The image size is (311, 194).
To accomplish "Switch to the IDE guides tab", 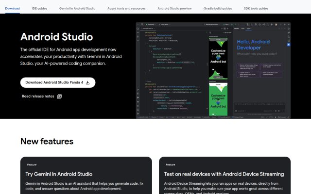I will point(39,9).
